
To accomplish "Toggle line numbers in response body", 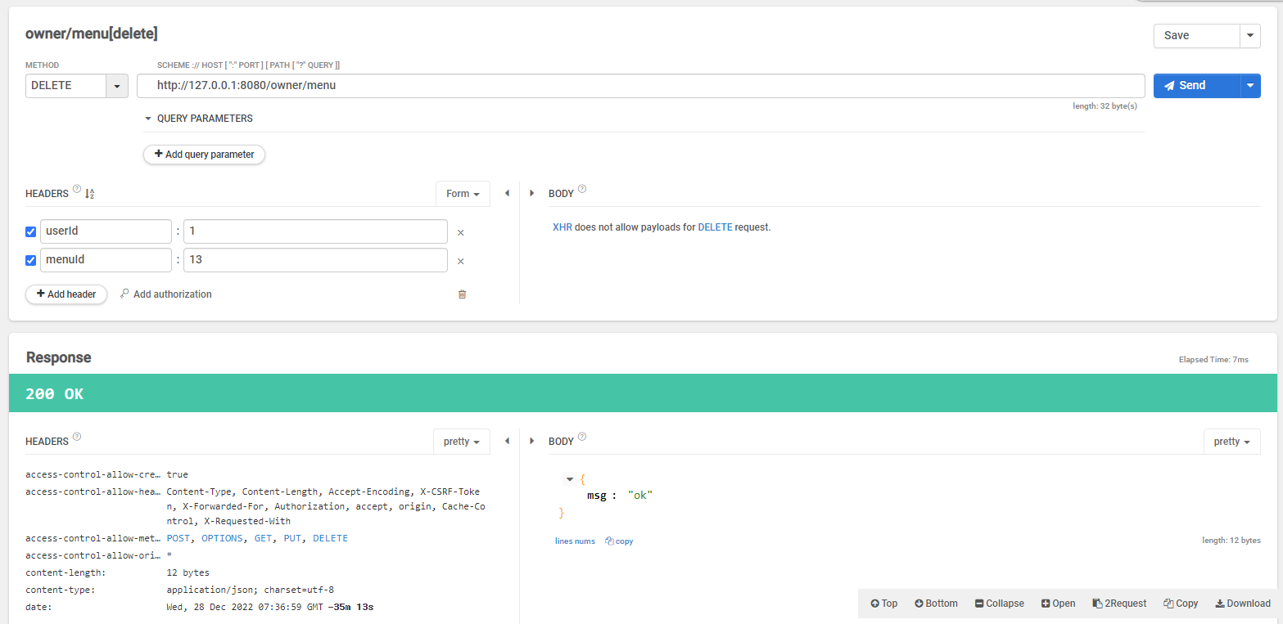I will point(575,541).
